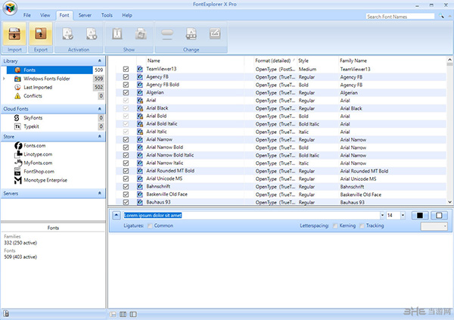Open the View tab
The image size is (454, 320).
point(45,15)
